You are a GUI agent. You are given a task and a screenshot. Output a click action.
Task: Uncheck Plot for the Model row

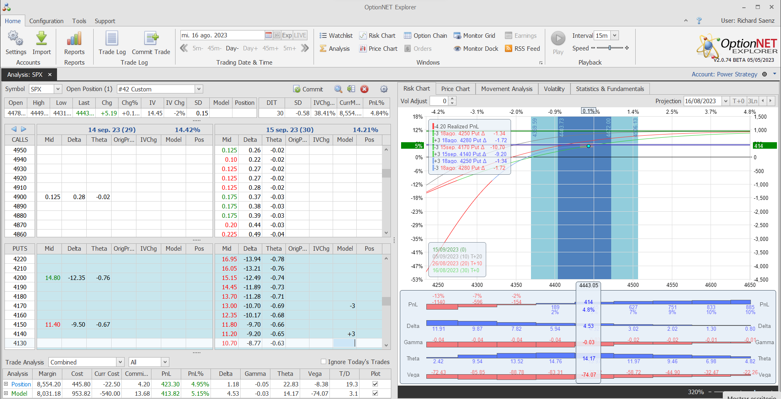click(x=375, y=393)
